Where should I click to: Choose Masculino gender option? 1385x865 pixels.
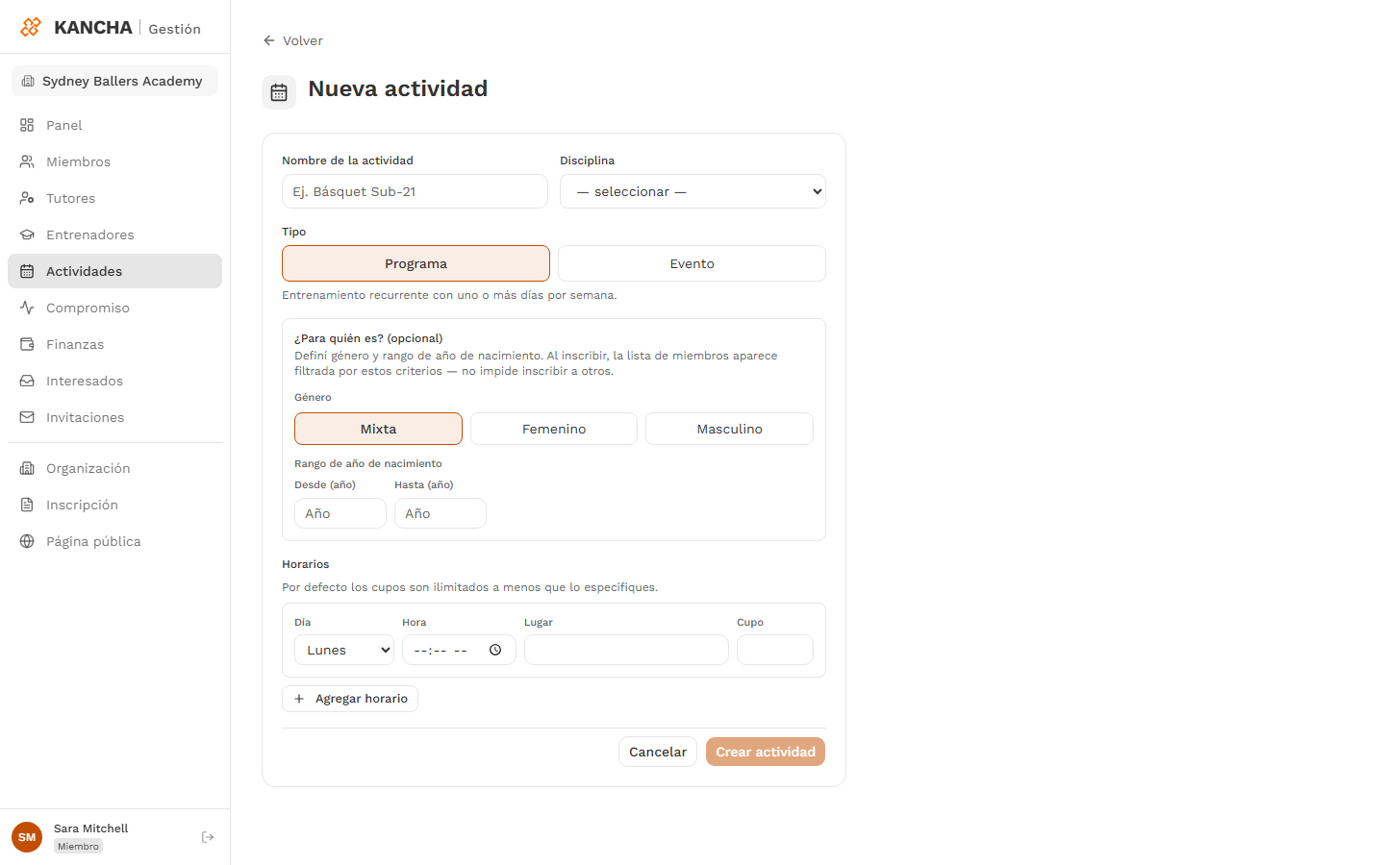pos(729,429)
